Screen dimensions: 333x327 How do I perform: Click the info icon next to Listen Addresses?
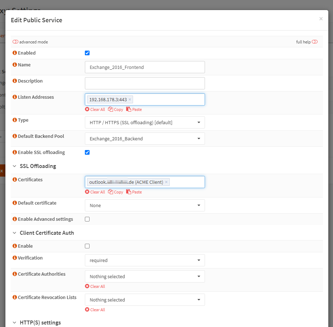[x=15, y=97]
